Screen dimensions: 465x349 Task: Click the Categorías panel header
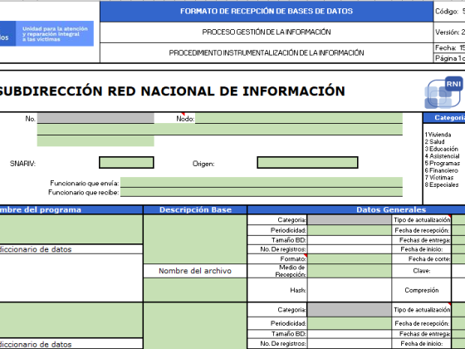pos(444,118)
